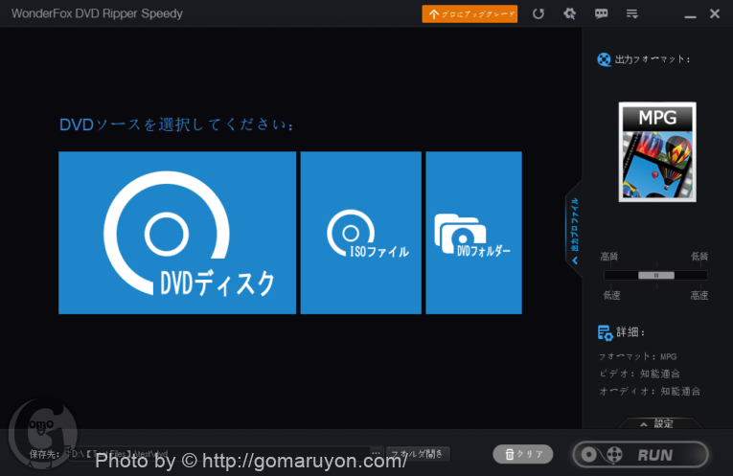Open the settings gear icon

(569, 14)
